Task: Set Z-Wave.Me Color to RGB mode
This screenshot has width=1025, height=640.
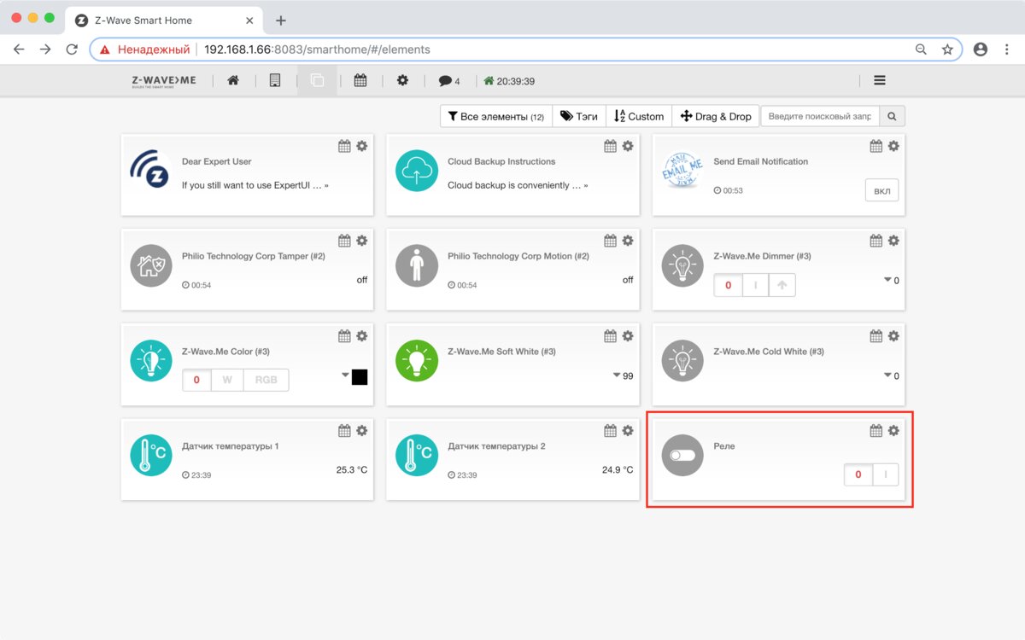Action: [x=266, y=380]
